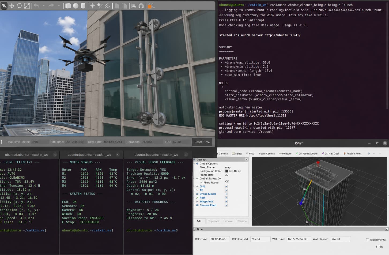
Task: Select the 2D Pose Estimate tool
Action: 306,153
